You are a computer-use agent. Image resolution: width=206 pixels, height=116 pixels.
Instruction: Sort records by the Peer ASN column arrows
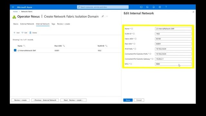pyautogui.click(x=64, y=46)
